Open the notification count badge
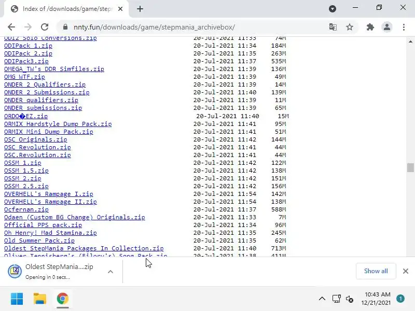This screenshot has height=311, width=415. [x=400, y=299]
